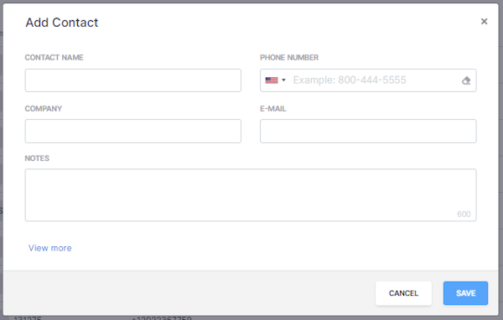Click into the Phone Number example field
The image size is (503, 320).
point(376,80)
